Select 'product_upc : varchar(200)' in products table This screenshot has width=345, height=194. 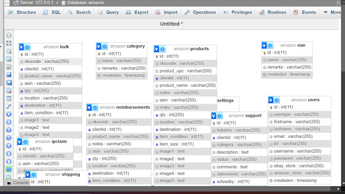click(185, 71)
